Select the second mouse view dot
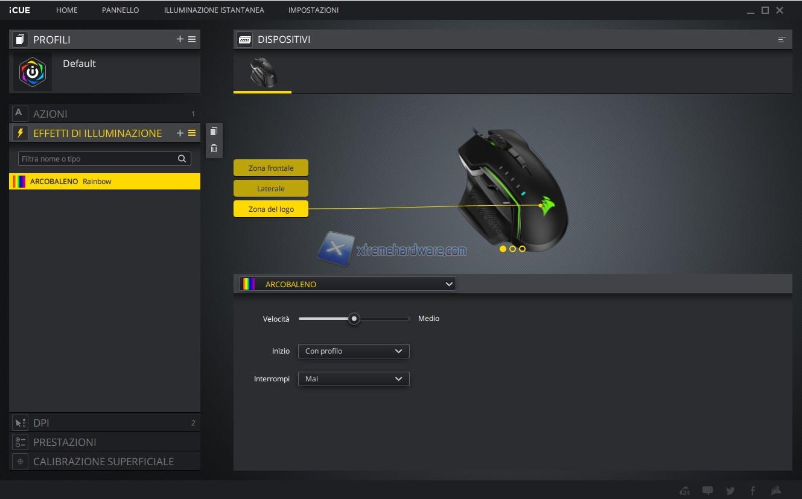Viewport: 802px width, 499px height. pos(512,249)
